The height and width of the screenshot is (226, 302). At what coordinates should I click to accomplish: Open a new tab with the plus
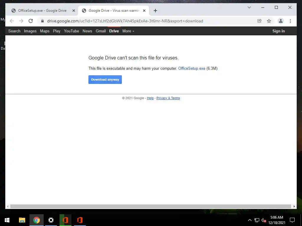point(155,11)
